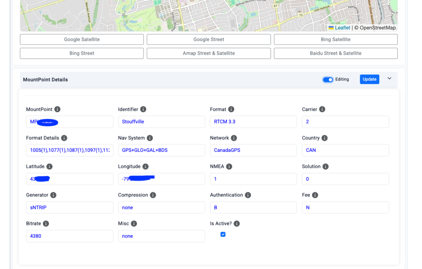This screenshot has height=269, width=422.
Task: Open the Leaflet attribution link
Action: point(342,28)
